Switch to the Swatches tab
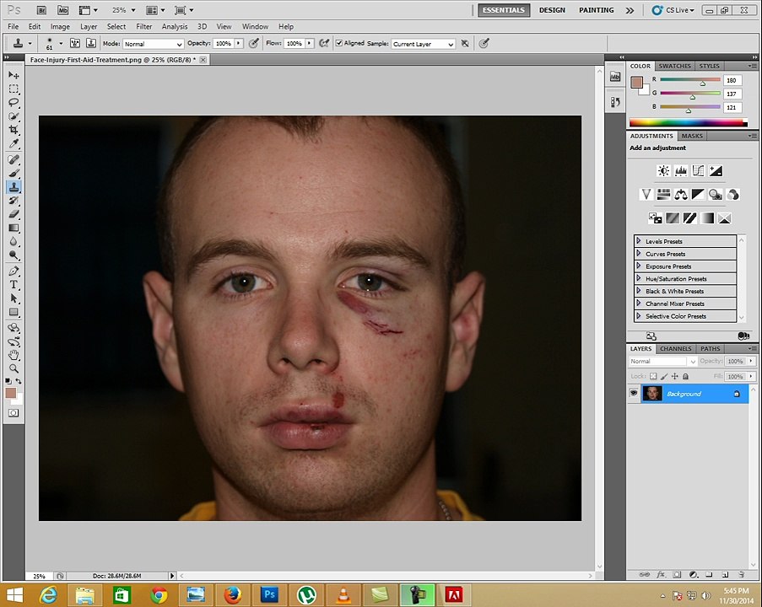762x607 pixels. pos(674,66)
